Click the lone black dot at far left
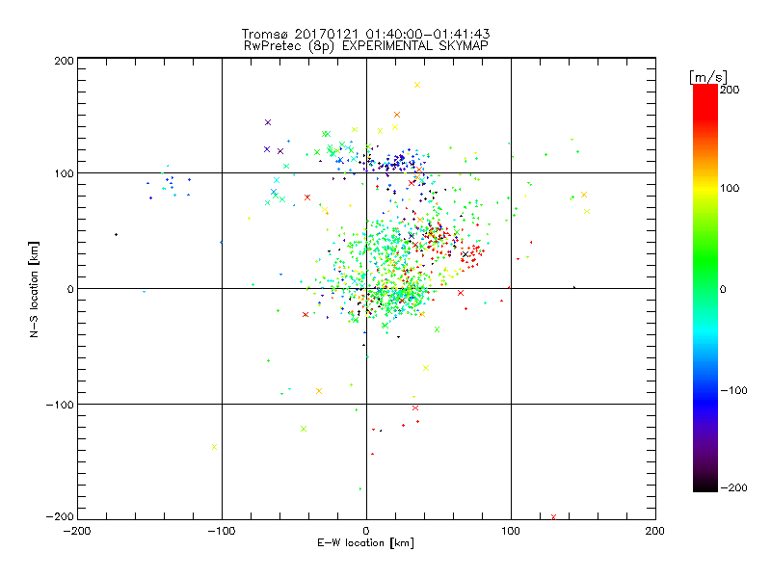Viewport: 771px width, 578px height. click(x=116, y=234)
